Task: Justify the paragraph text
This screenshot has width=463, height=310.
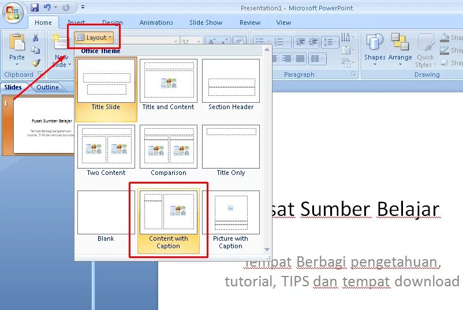Action: [300, 58]
